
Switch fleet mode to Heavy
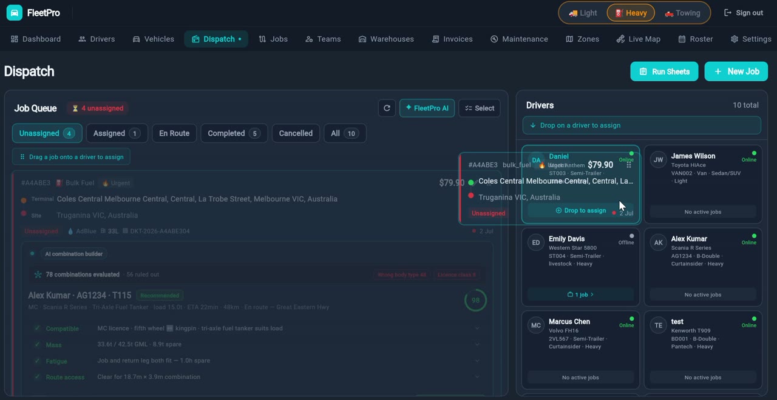tap(631, 13)
